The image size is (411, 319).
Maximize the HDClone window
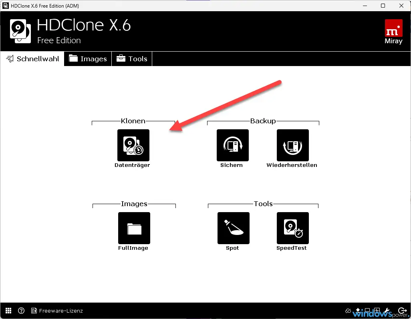[x=383, y=6]
